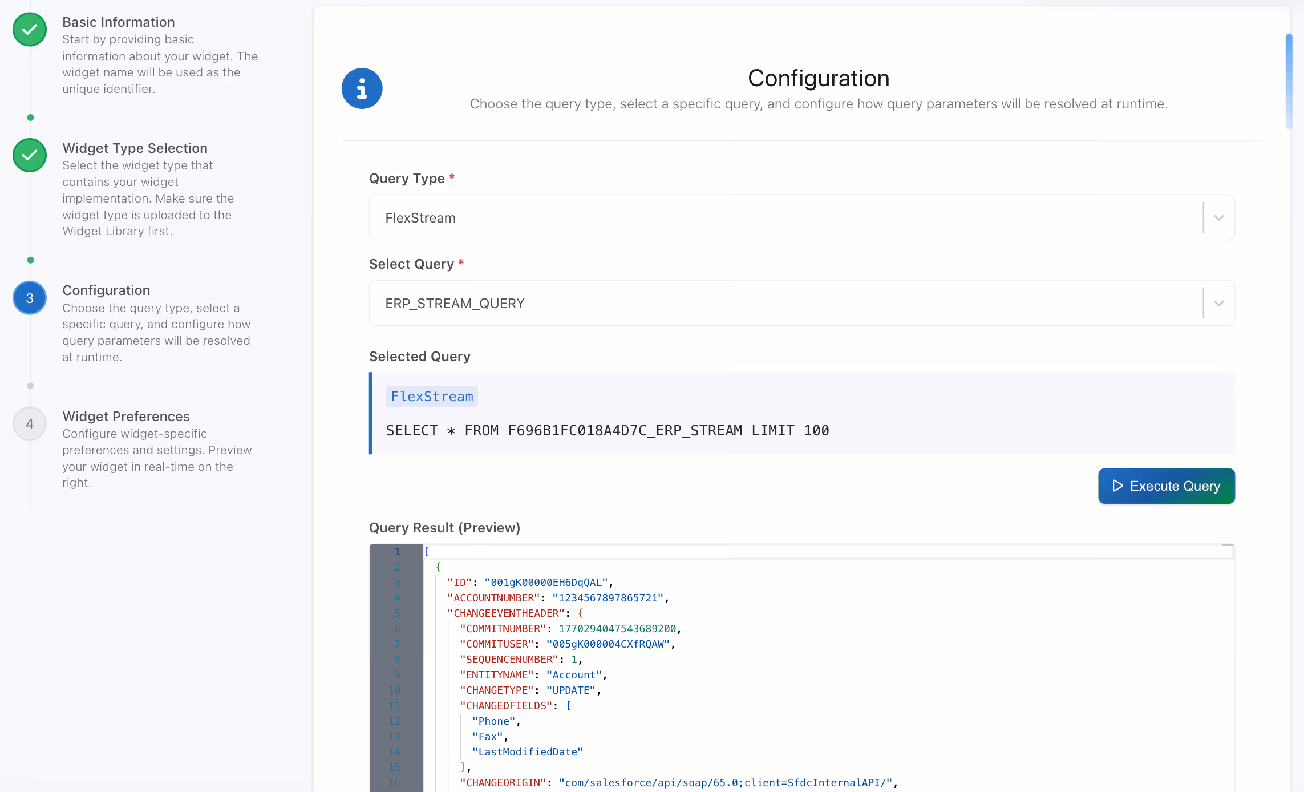Click the "SEQUENCENUMBER" line
The image size is (1304, 792).
point(521,660)
